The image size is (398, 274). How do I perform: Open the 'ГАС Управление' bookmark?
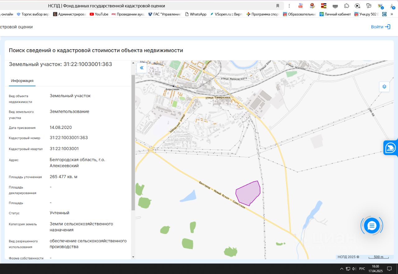click(x=164, y=14)
